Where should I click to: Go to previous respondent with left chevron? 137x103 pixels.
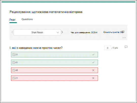pyautogui.click(x=12, y=32)
